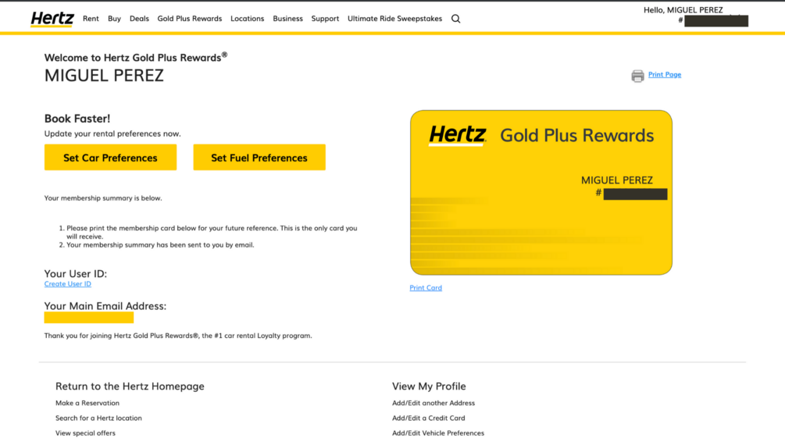This screenshot has width=785, height=441.
Task: Click View special offers link
Action: (85, 433)
